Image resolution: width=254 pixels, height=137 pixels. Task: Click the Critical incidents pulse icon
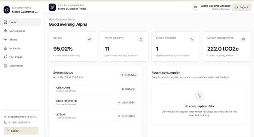[192, 39]
